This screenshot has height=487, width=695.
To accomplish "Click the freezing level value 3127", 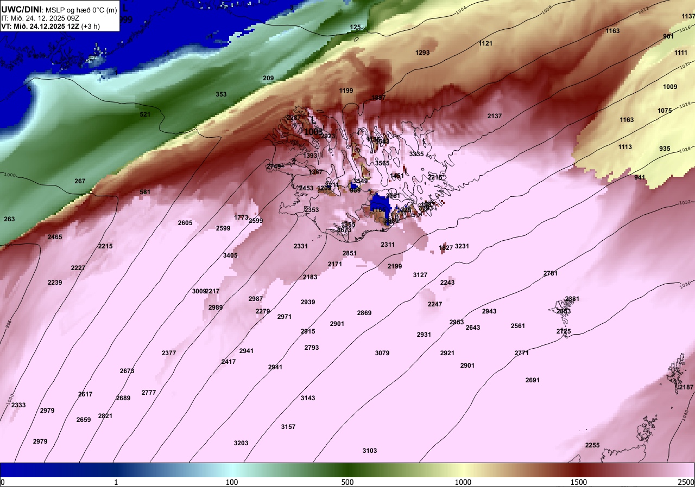I will (420, 275).
